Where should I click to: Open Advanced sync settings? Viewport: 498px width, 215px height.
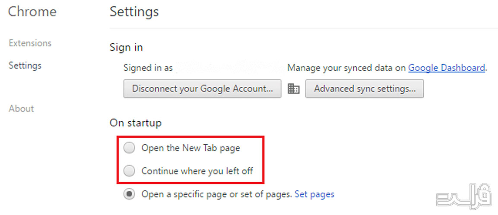(365, 89)
